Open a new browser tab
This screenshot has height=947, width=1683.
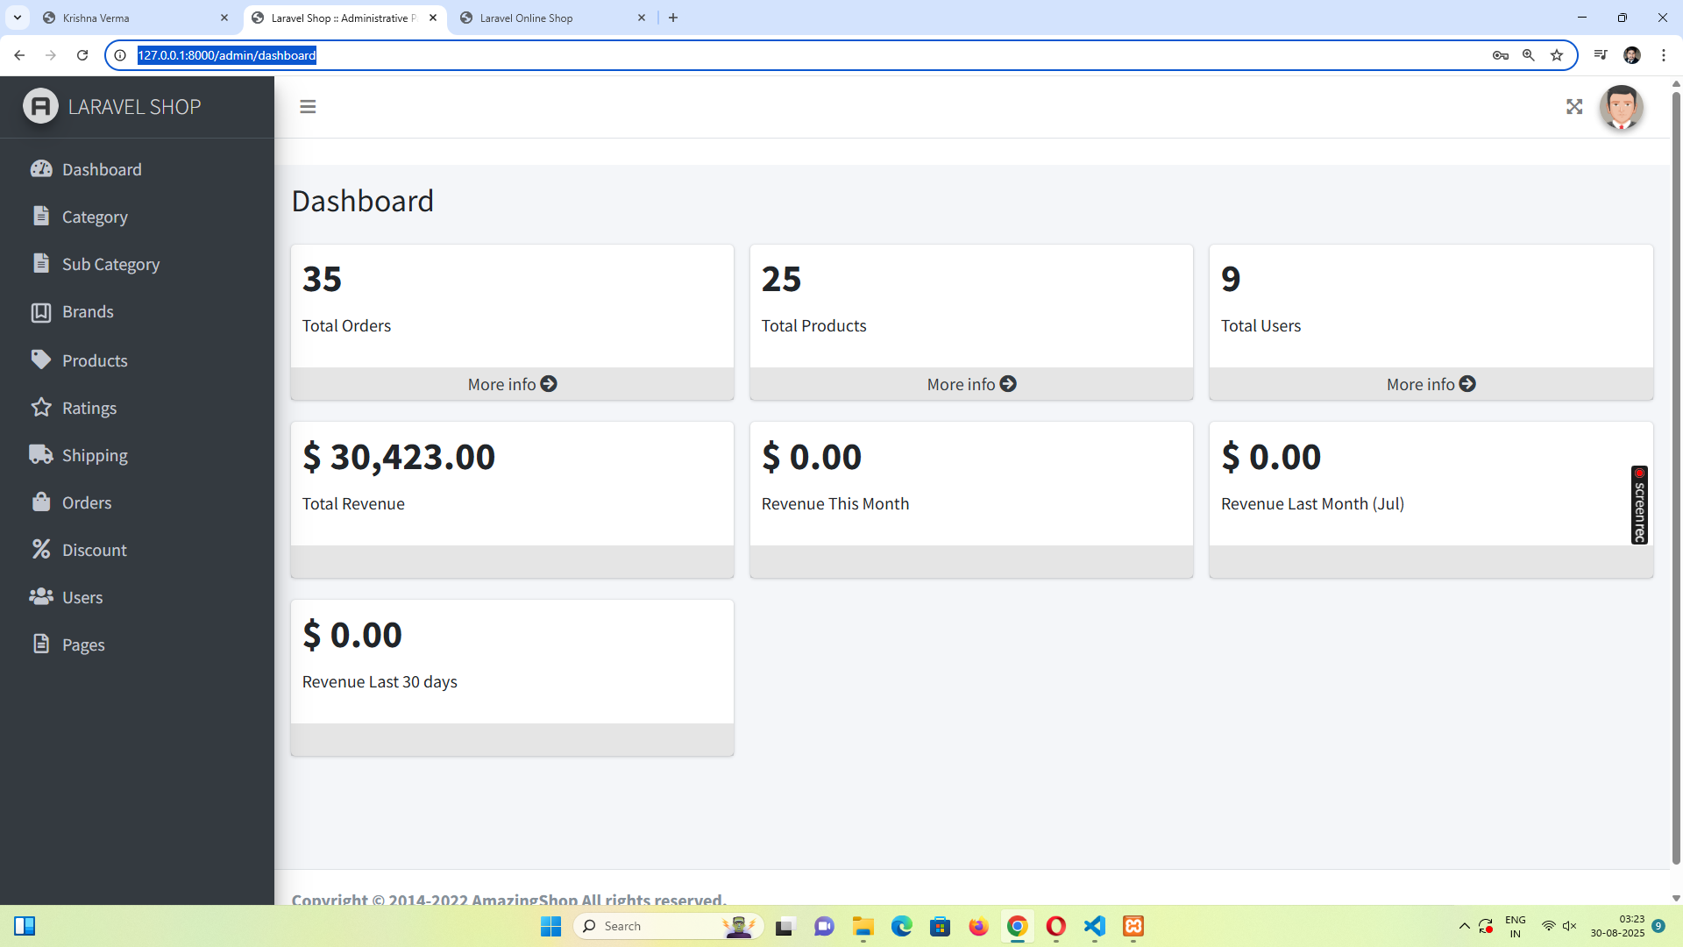coord(673,18)
